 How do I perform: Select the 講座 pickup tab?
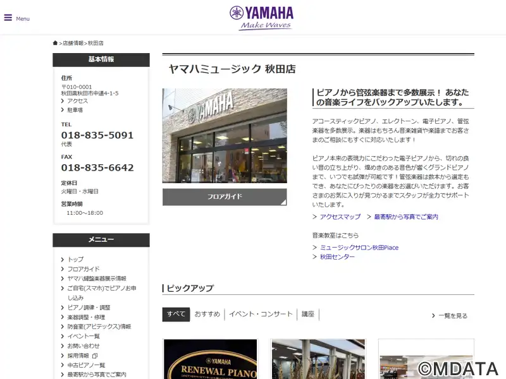tap(308, 314)
